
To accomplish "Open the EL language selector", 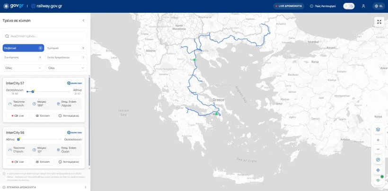I will click(379, 6).
